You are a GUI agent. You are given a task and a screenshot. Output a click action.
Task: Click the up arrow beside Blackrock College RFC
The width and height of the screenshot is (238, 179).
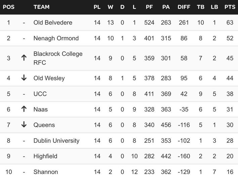[x=24, y=58]
